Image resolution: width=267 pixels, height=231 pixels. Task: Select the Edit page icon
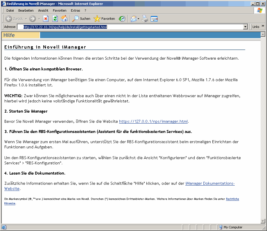154,18
